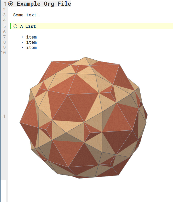This screenshot has height=202, width=173.
Task: Collapse the Example Org File heading
Action: pos(44,4)
